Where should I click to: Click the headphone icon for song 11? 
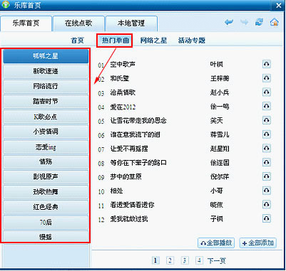tap(267, 204)
